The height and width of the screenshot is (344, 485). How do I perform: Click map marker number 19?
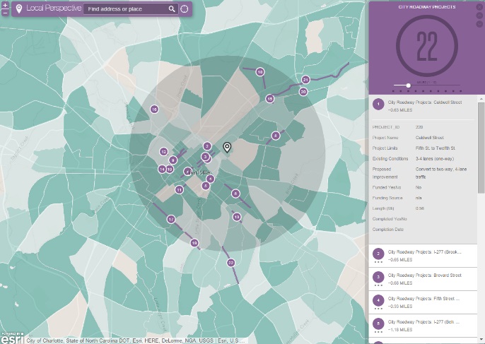click(x=194, y=243)
